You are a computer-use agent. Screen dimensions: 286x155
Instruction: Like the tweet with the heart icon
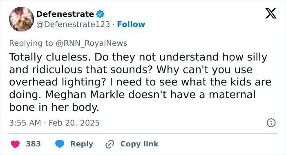pos(15,144)
